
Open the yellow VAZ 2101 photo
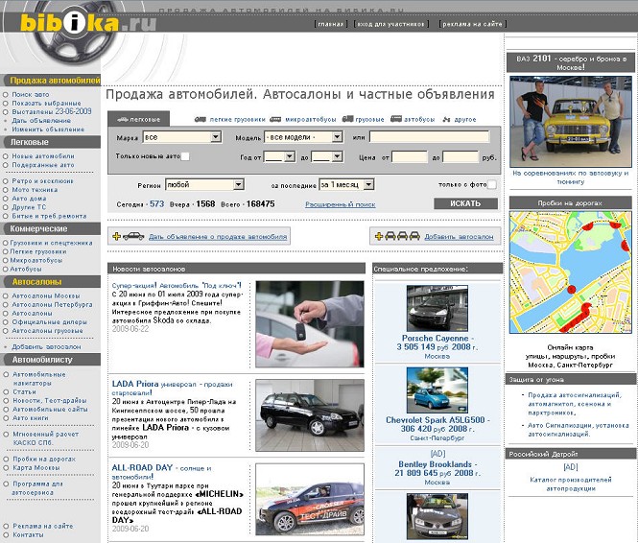(x=571, y=121)
